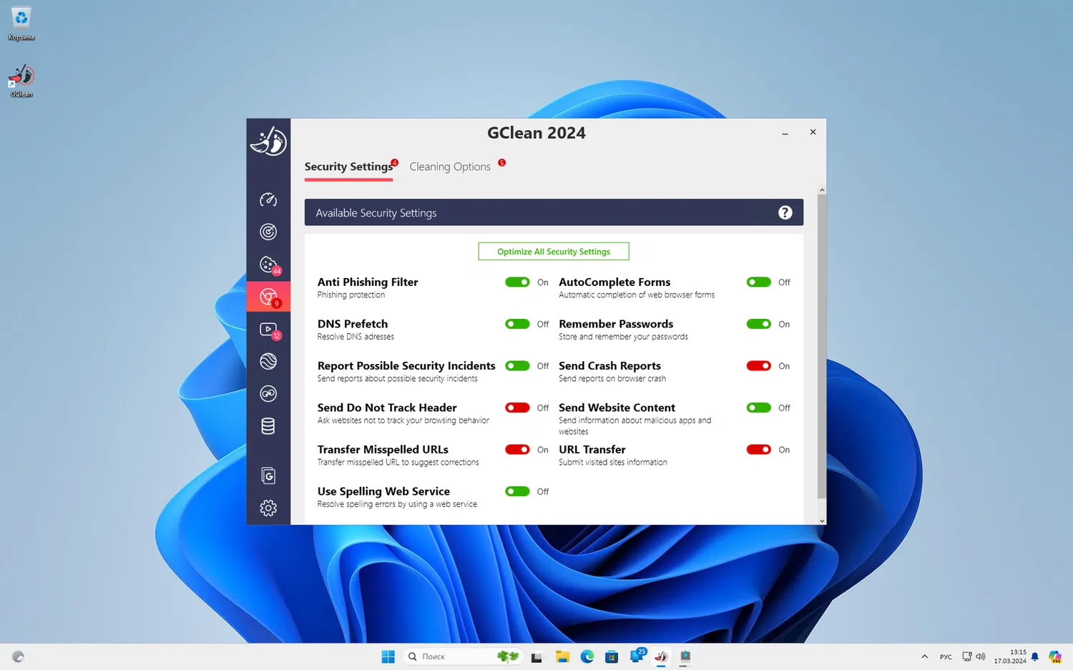This screenshot has width=1073, height=670.
Task: Open Microsoft Store from the taskbar
Action: (612, 656)
